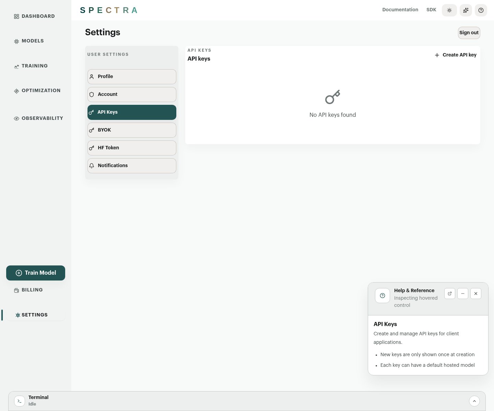
Task: Click Create API key button
Action: click(456, 55)
